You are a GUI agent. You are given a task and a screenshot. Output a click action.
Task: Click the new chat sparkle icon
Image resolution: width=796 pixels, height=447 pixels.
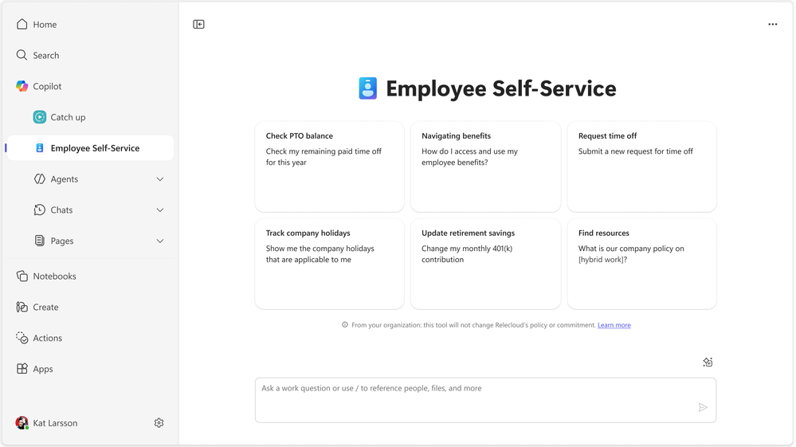pyautogui.click(x=708, y=363)
